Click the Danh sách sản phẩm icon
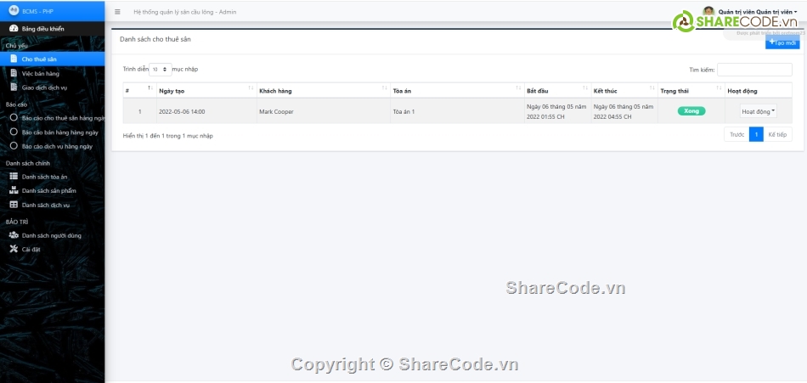 pyautogui.click(x=13, y=190)
